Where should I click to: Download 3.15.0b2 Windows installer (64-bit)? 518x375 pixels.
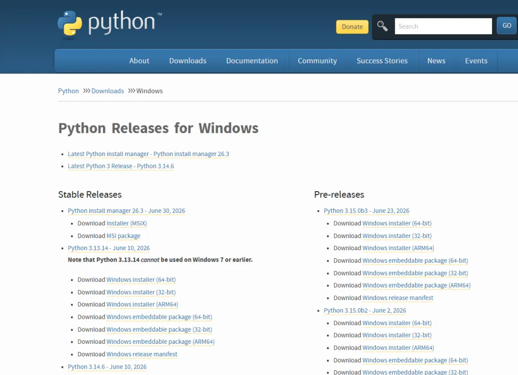pos(397,324)
